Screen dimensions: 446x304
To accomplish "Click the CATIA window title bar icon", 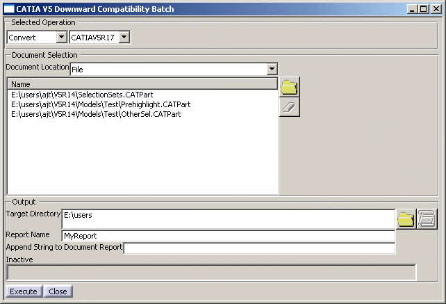I will (9, 9).
